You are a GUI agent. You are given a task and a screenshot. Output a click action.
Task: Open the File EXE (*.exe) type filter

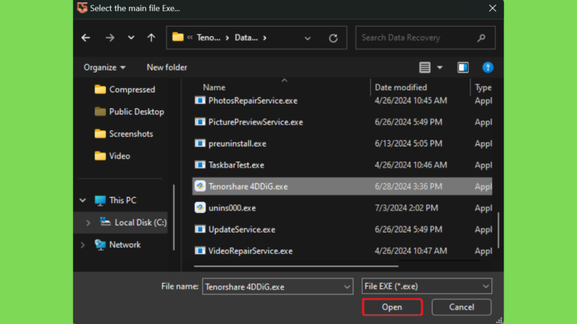pos(427,286)
